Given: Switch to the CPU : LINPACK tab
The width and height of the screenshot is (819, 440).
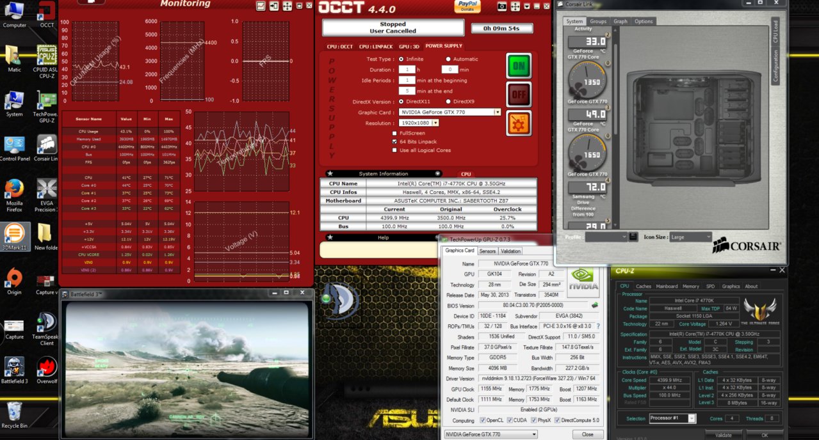Looking at the screenshot, I should tap(376, 46).
